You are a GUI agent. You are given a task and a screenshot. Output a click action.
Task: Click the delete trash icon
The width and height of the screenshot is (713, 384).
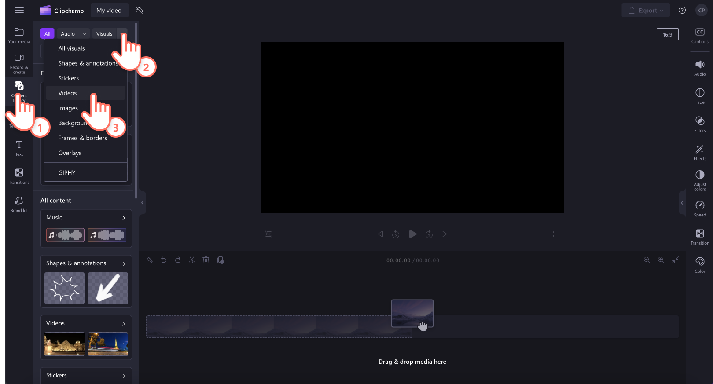pyautogui.click(x=206, y=260)
